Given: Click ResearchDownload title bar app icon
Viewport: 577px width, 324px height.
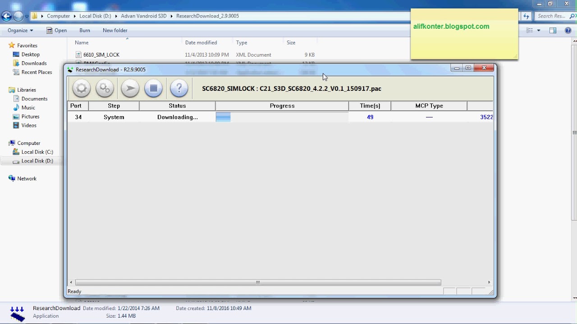Looking at the screenshot, I should coord(70,70).
